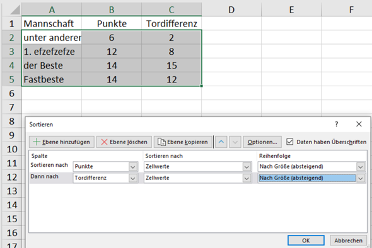Viewport: 372px width, 248px height.
Task: Click the Ebene kopieren button
Action: pyautogui.click(x=183, y=142)
